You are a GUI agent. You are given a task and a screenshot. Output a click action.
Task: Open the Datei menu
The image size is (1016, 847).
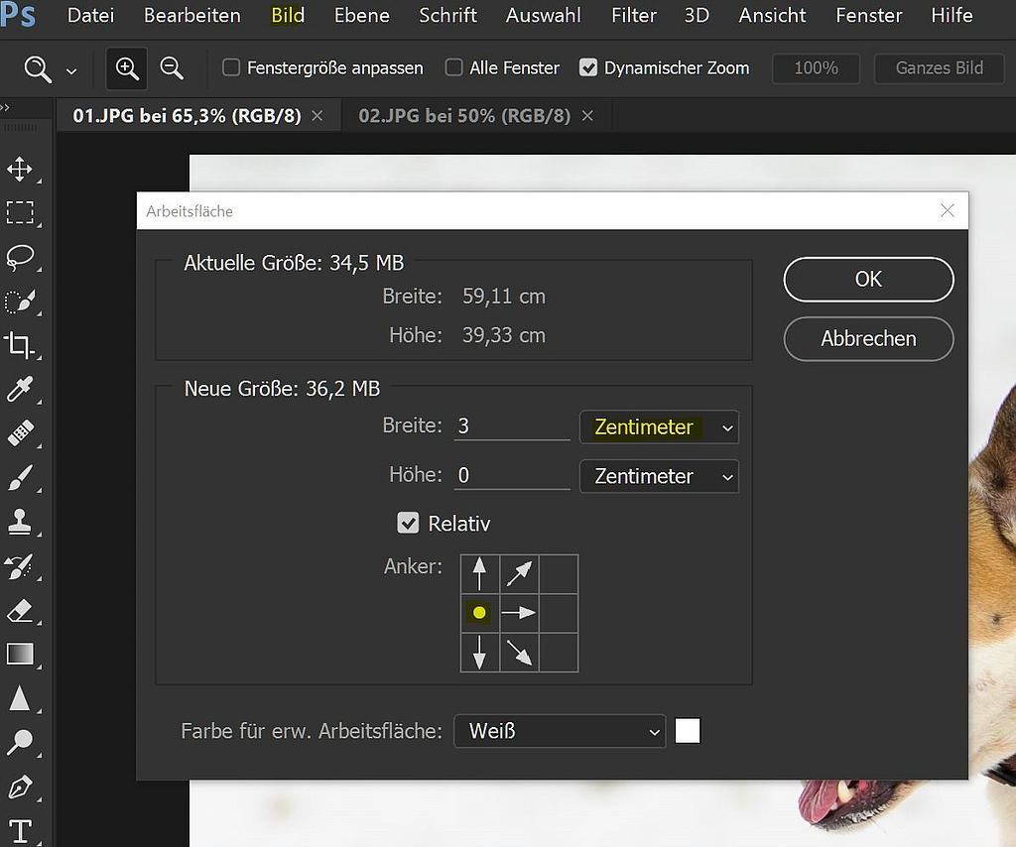coord(90,15)
